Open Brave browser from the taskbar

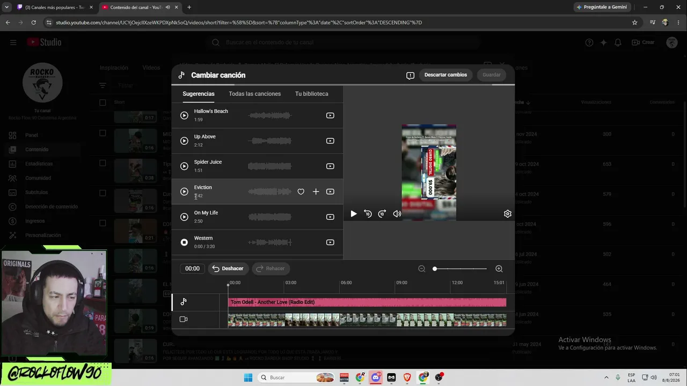407,377
